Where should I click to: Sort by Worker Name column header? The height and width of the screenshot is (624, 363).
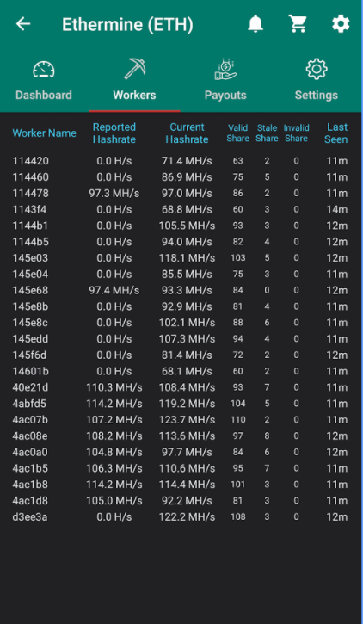(44, 133)
